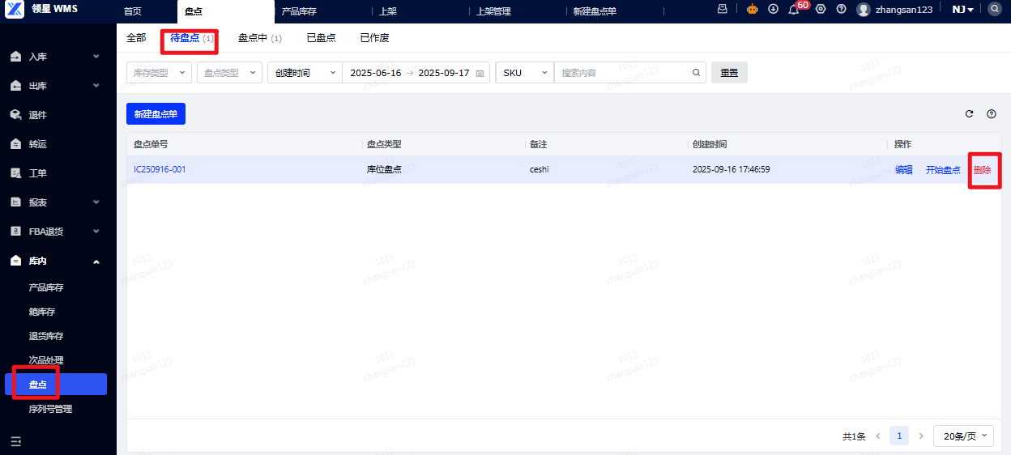Click the 重置 button
Screen dimensions: 1011x455
pos(729,73)
